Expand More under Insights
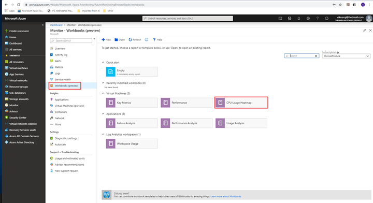373x203 pixels. tap(55, 124)
